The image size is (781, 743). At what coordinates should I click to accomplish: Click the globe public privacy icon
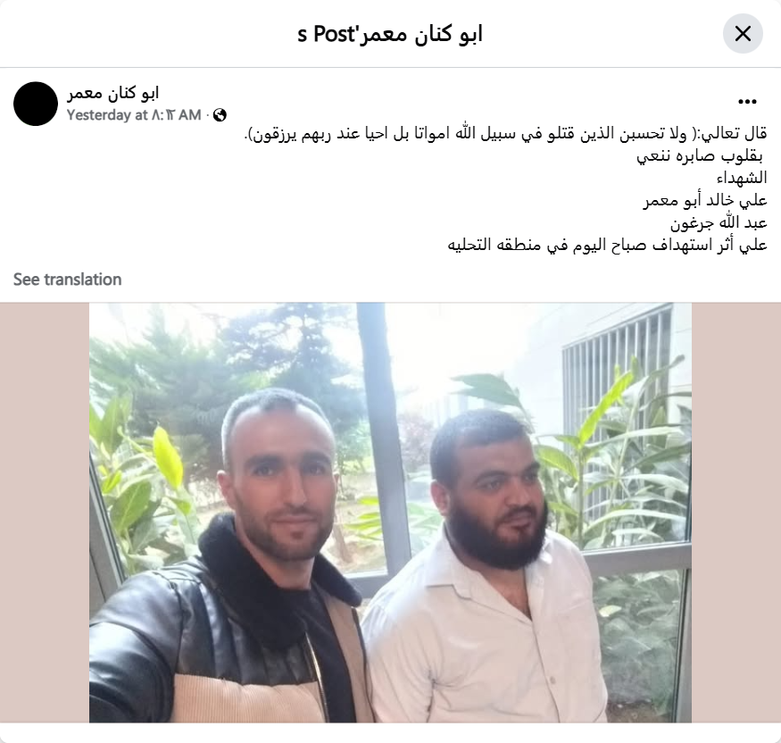point(220,115)
